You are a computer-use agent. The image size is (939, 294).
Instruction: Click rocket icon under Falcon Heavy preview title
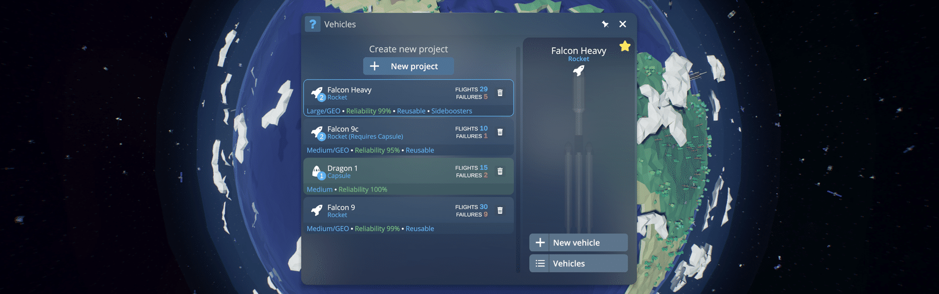tap(579, 71)
